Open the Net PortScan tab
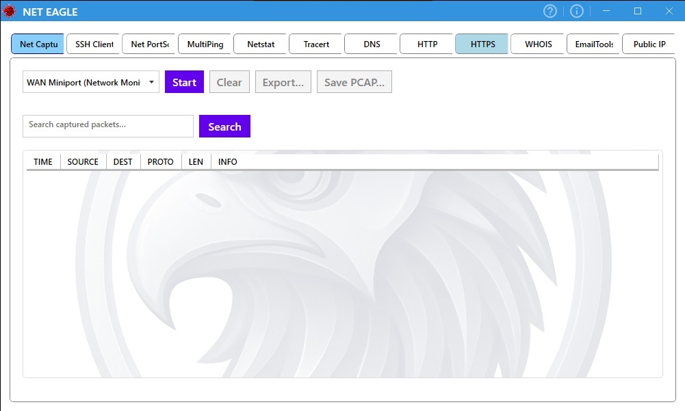This screenshot has height=411, width=685. (x=148, y=44)
